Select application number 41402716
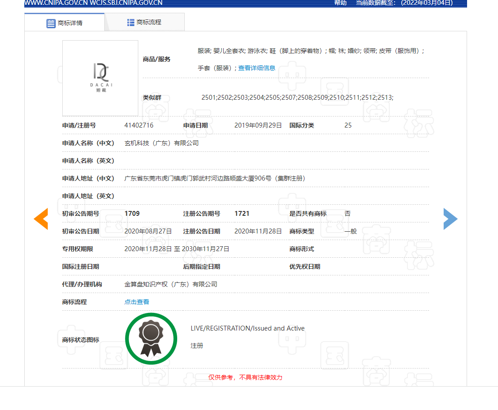 point(139,125)
